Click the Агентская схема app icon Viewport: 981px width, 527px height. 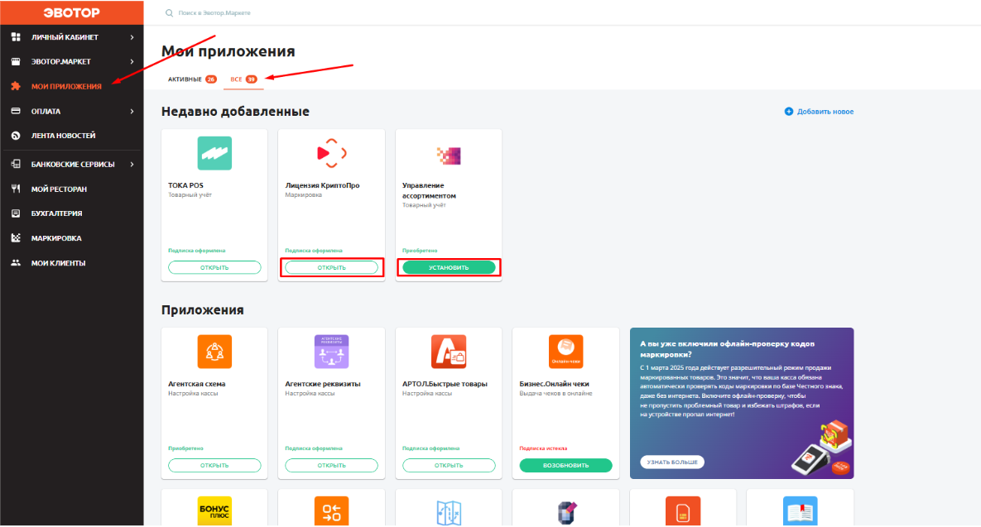(x=214, y=352)
